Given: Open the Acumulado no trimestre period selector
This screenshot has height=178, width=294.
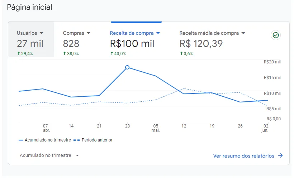Looking at the screenshot, I should pos(49,155).
